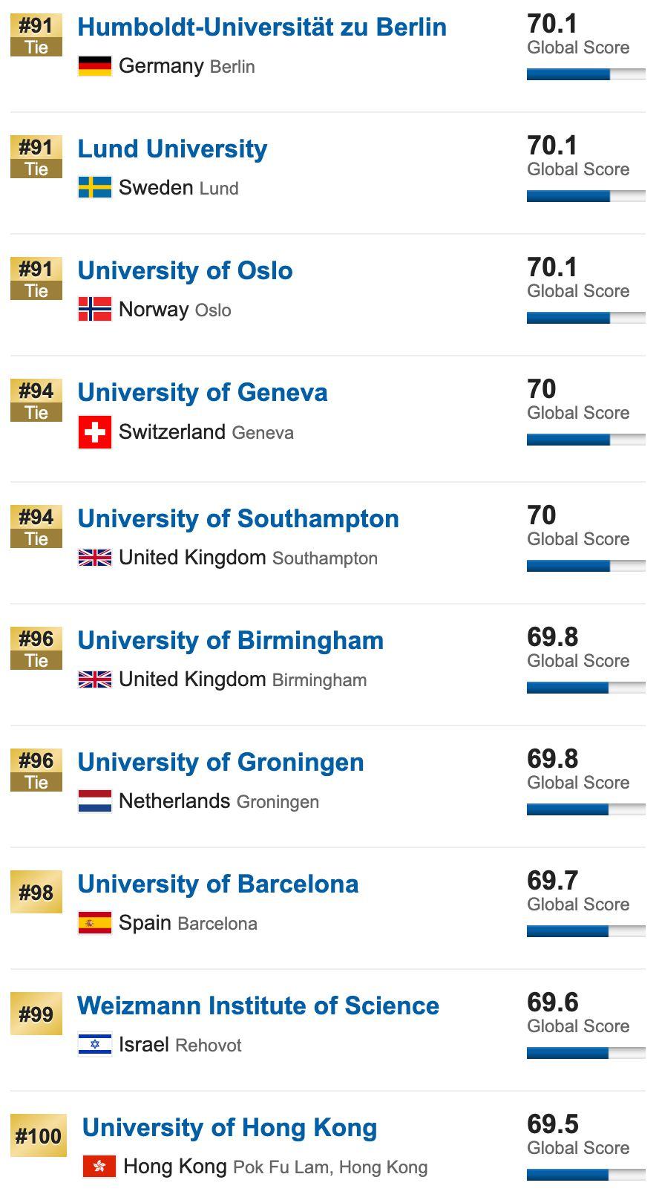The height and width of the screenshot is (1200, 659).
Task: Click the Germany flag icon
Action: coord(95,66)
